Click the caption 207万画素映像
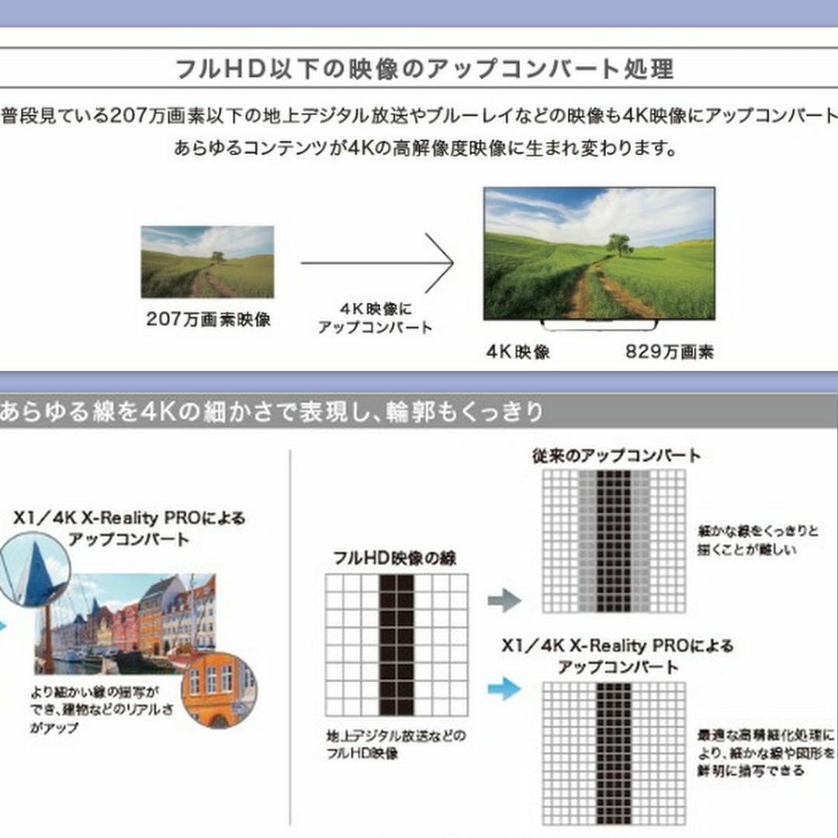The image size is (838, 838). (x=209, y=320)
